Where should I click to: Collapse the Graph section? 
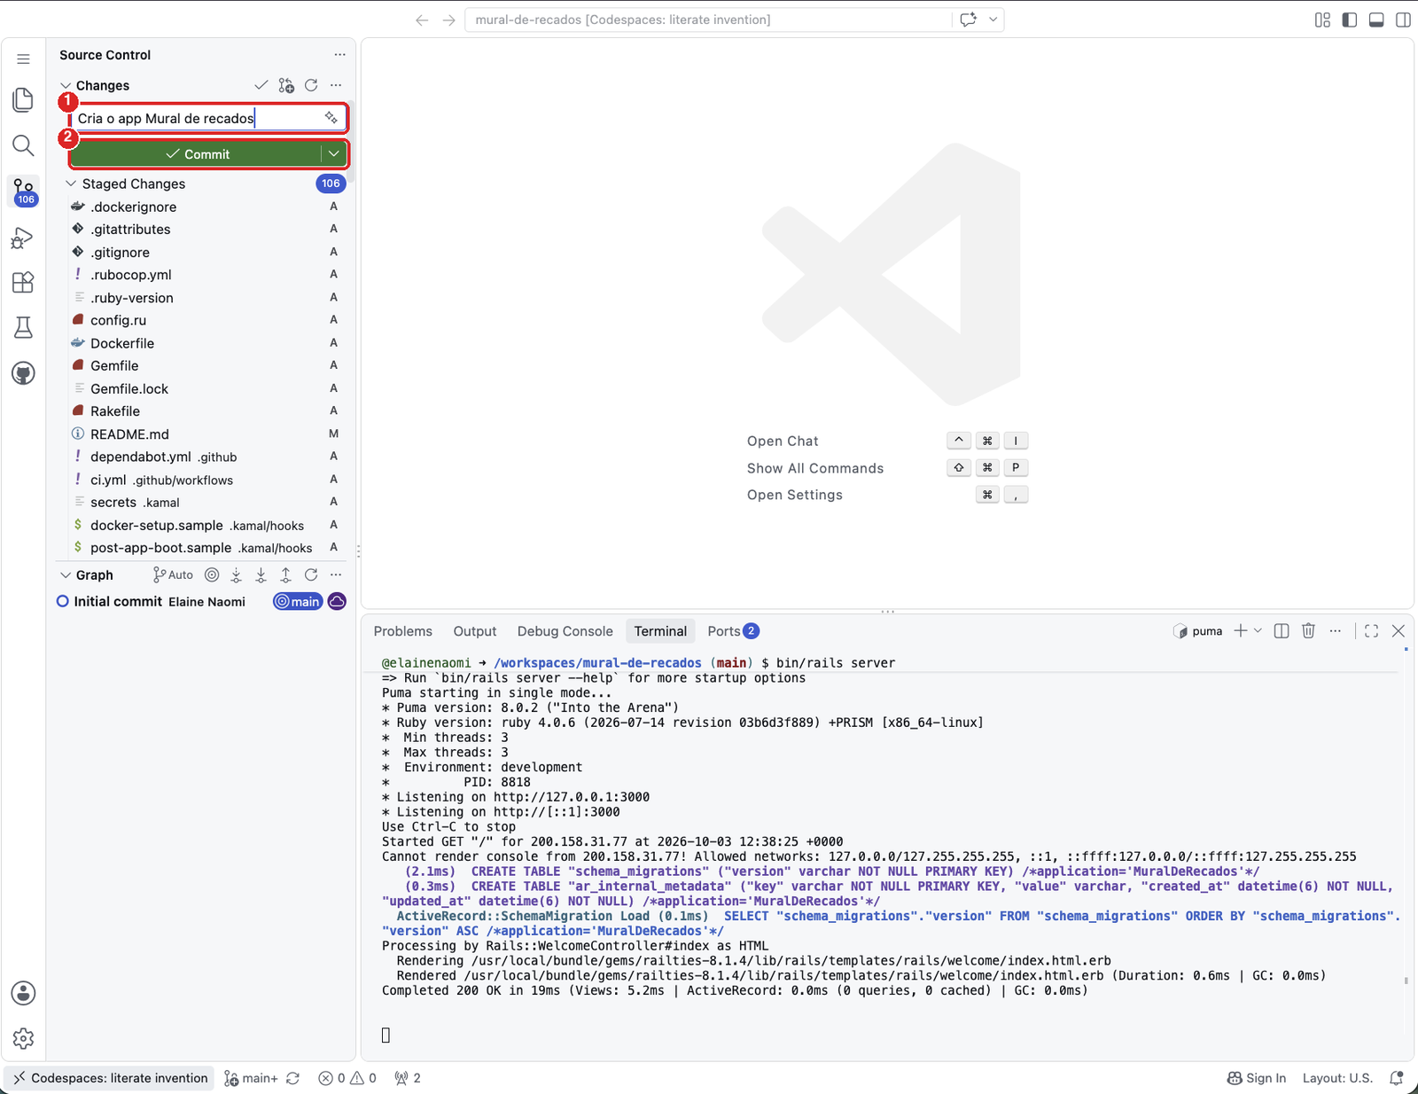pos(65,575)
